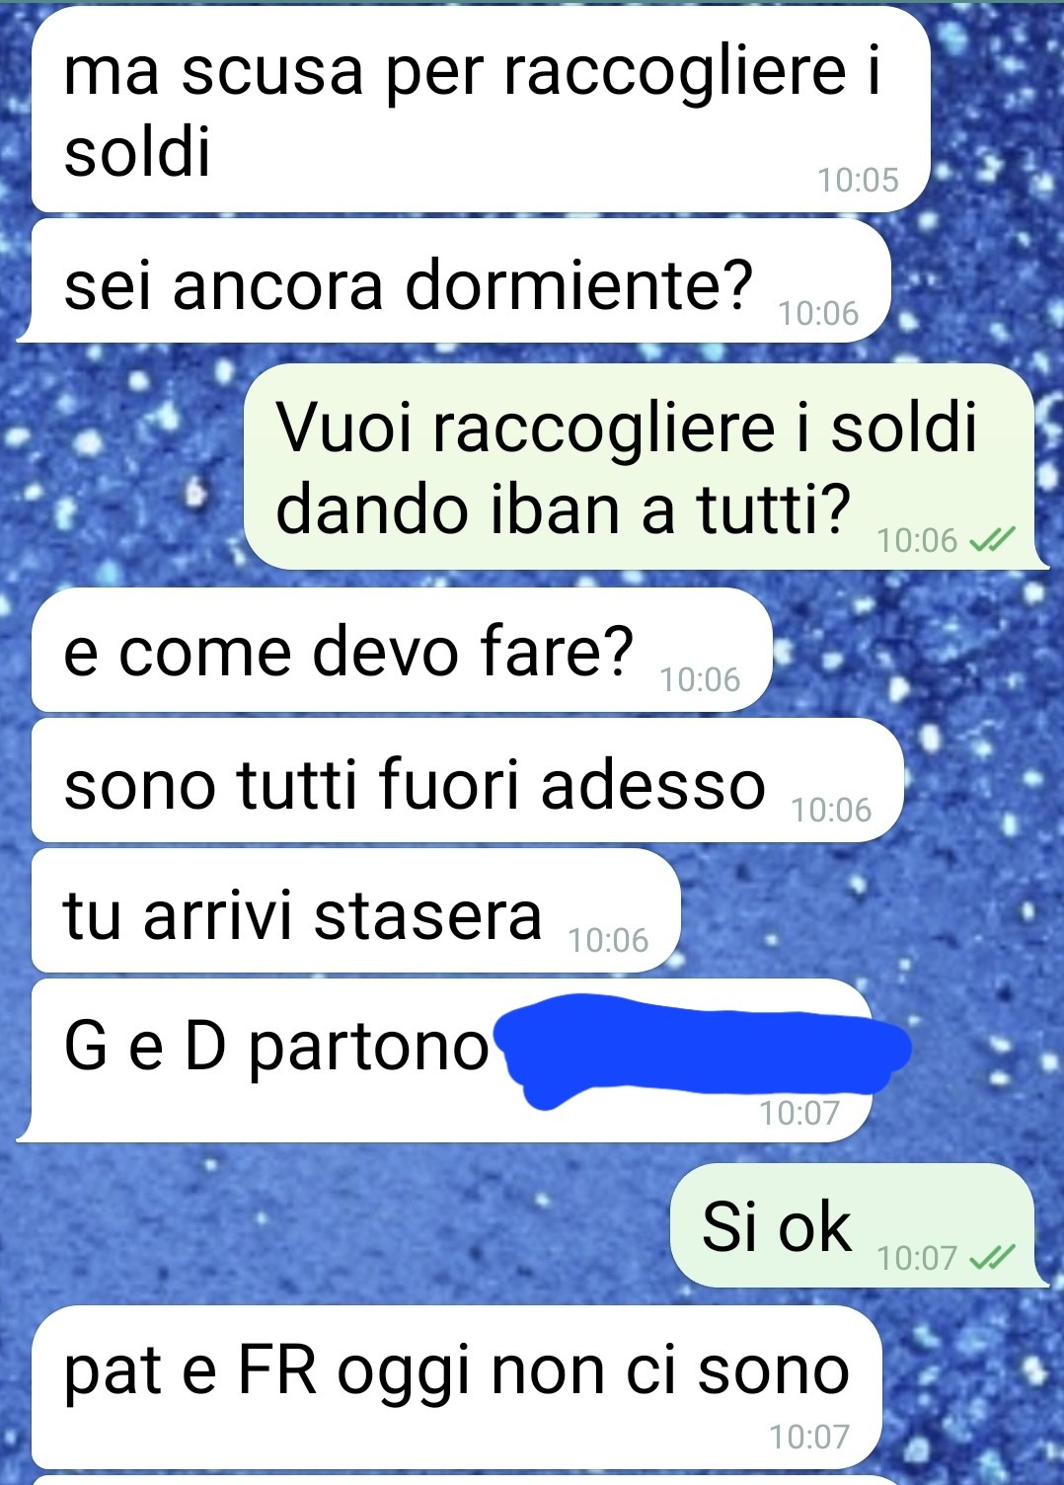Tap the 'pat e FR oggi non ci sono' message
1064x1485 pixels.
[456, 1387]
